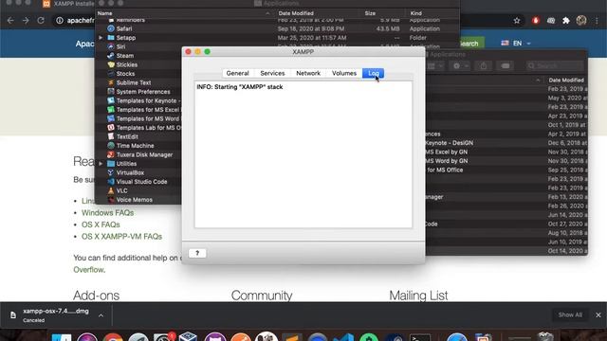The height and width of the screenshot is (341, 607).
Task: Open Visual Studio Code from the Dock
Action: [x=343, y=337]
